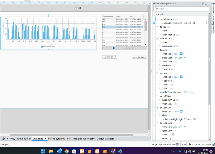The image size is (215, 154).
Task: Switch to the test tab
Action: (69, 139)
